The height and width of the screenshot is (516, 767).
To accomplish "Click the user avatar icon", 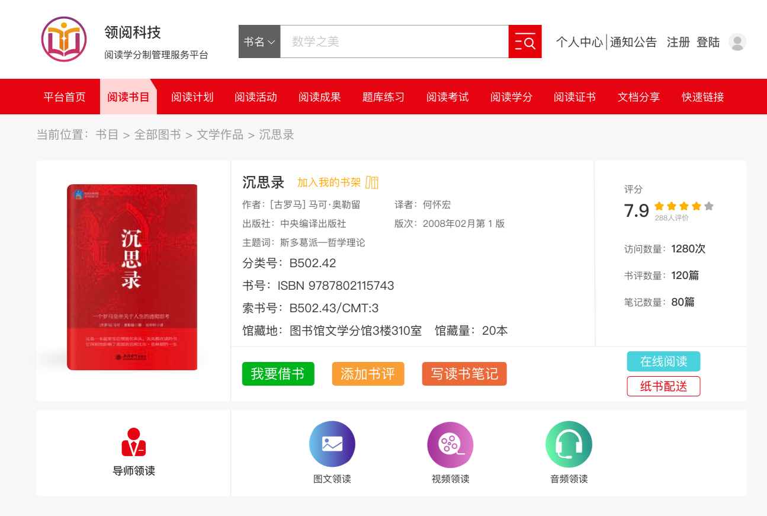I will 737,42.
